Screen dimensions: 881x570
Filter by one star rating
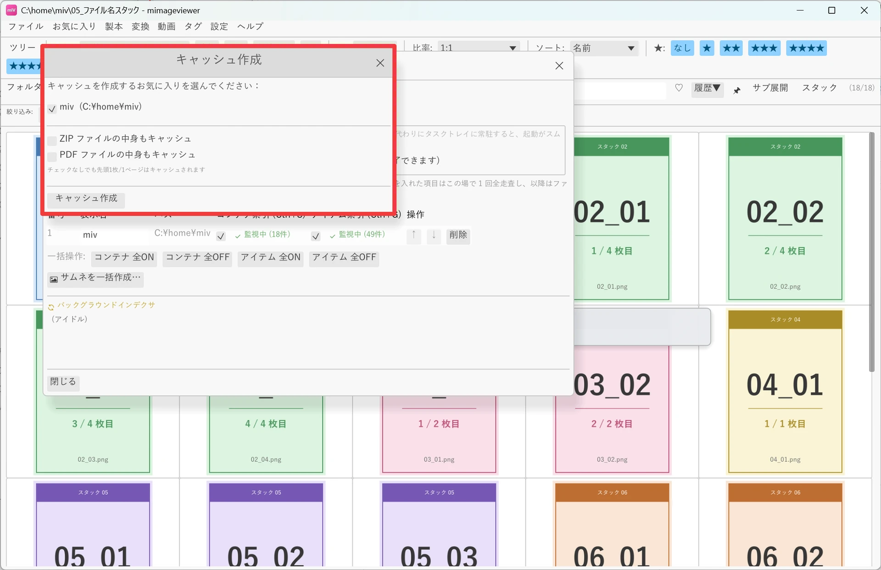click(x=707, y=48)
